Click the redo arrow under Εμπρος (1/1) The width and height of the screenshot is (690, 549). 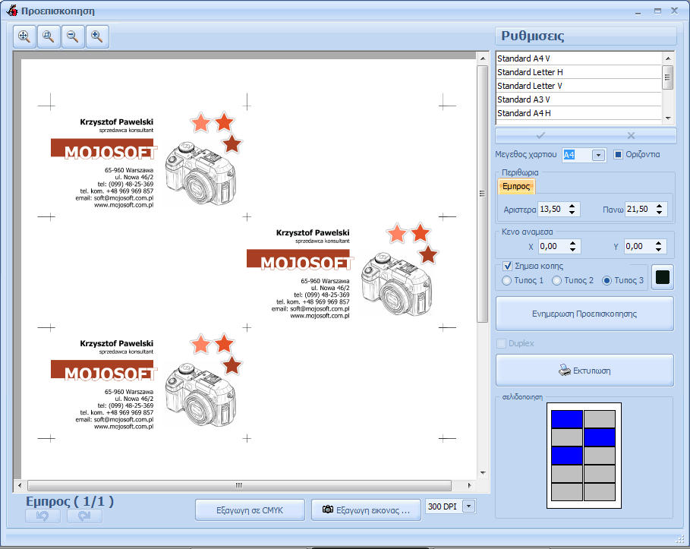tap(84, 516)
